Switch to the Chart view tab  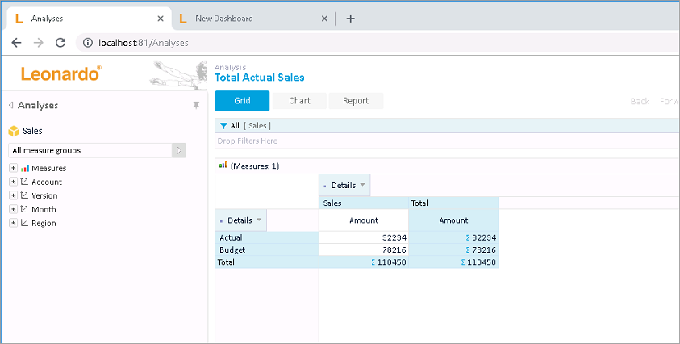coord(299,101)
